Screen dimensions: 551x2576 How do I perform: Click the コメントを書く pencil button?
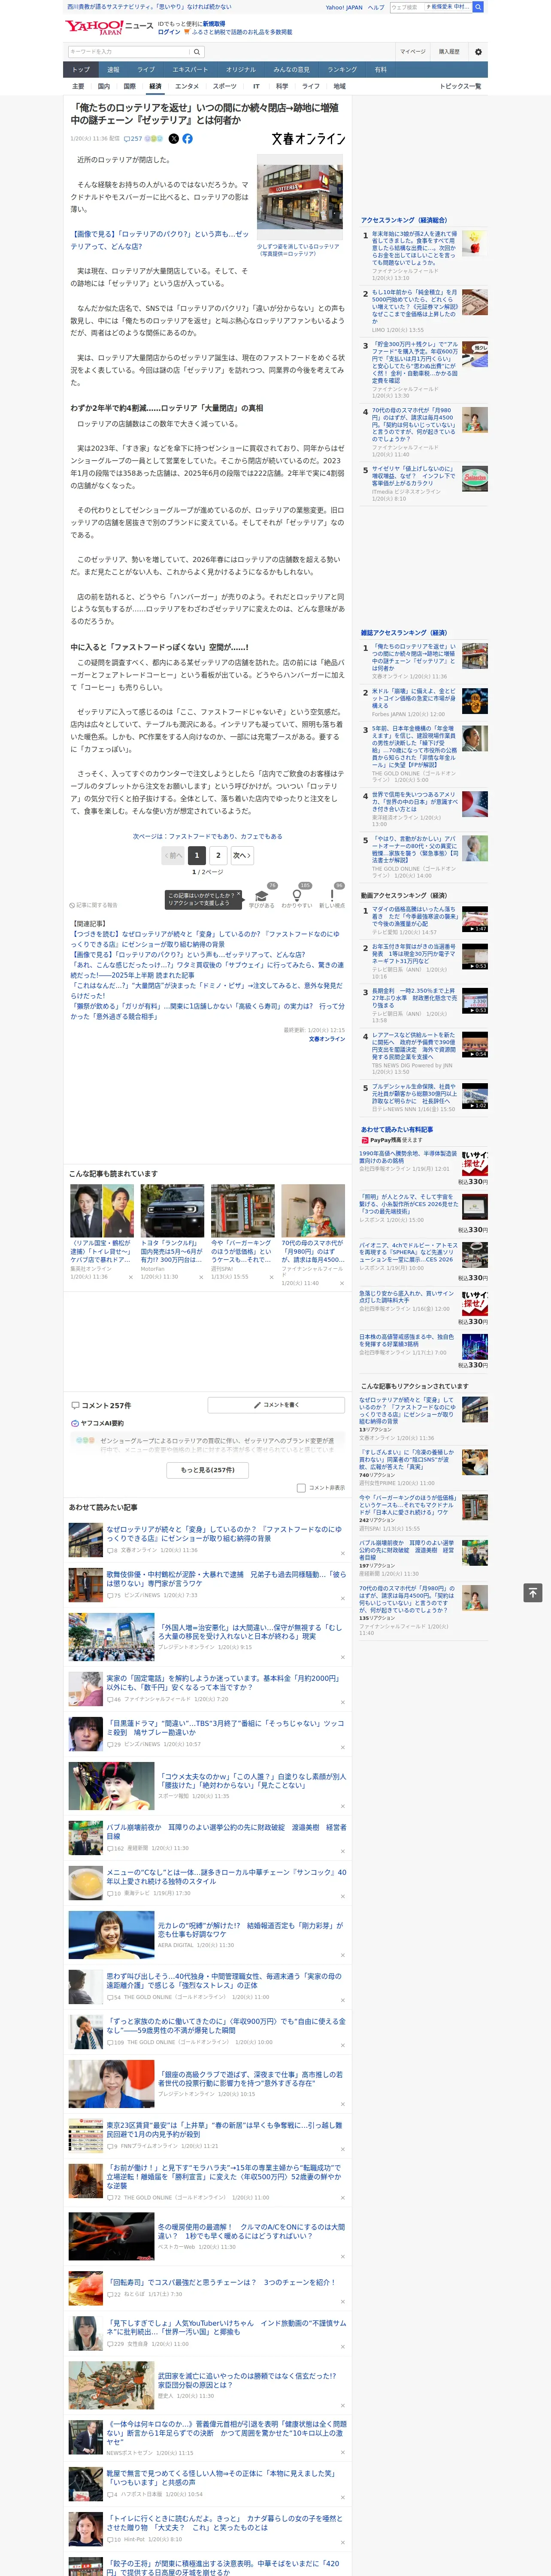point(276,1405)
